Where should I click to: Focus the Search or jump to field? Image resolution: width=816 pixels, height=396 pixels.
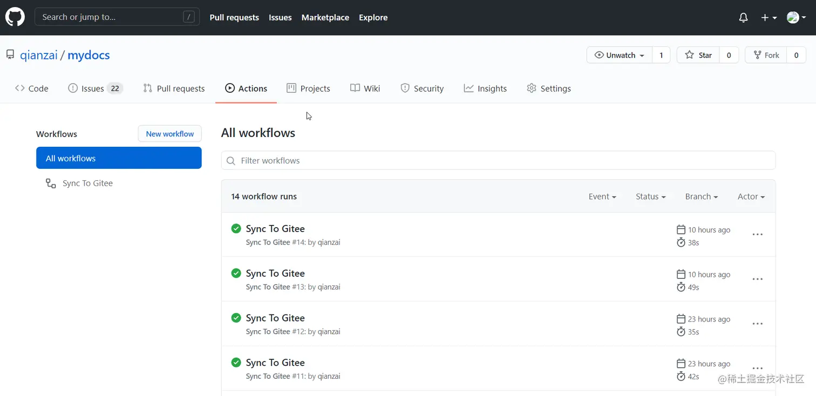pyautogui.click(x=117, y=17)
